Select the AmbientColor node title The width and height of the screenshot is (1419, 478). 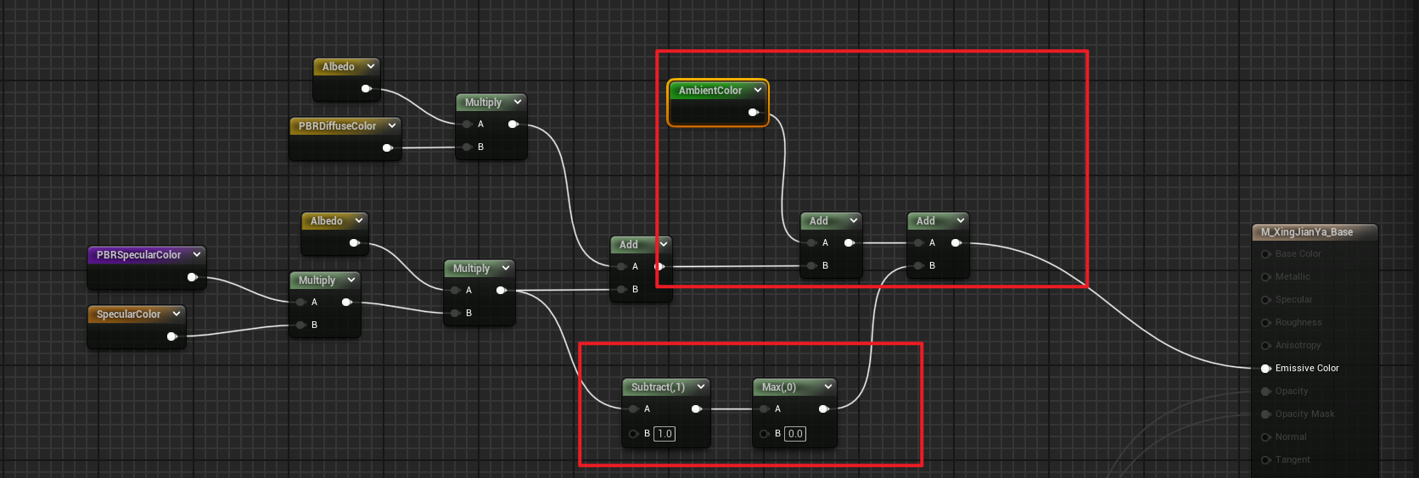pos(709,91)
